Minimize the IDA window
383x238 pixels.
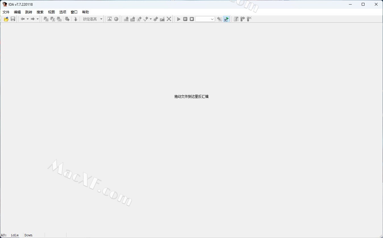click(350, 4)
